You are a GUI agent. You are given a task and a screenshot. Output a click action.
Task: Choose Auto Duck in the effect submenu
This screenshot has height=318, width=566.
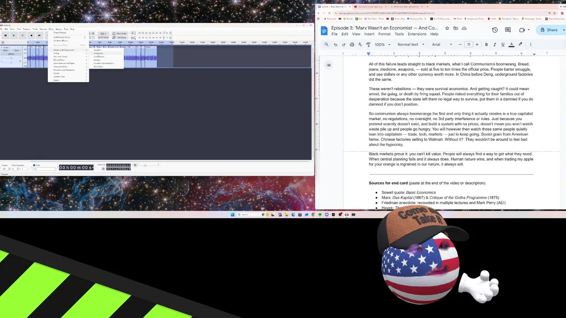pyautogui.click(x=106, y=53)
